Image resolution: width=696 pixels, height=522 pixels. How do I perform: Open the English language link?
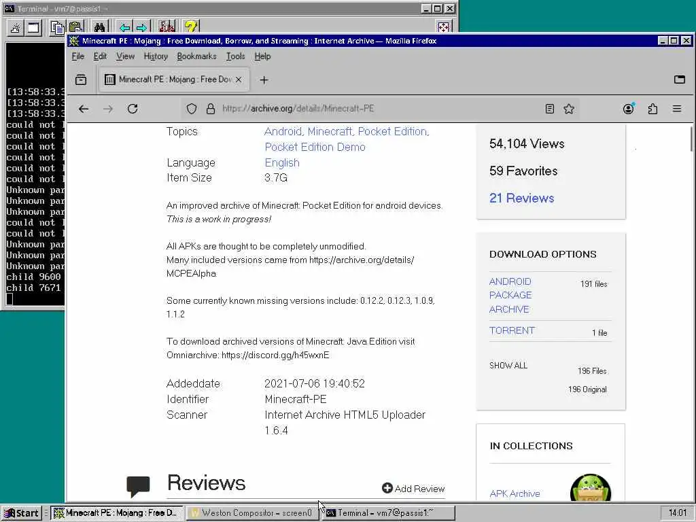282,163
